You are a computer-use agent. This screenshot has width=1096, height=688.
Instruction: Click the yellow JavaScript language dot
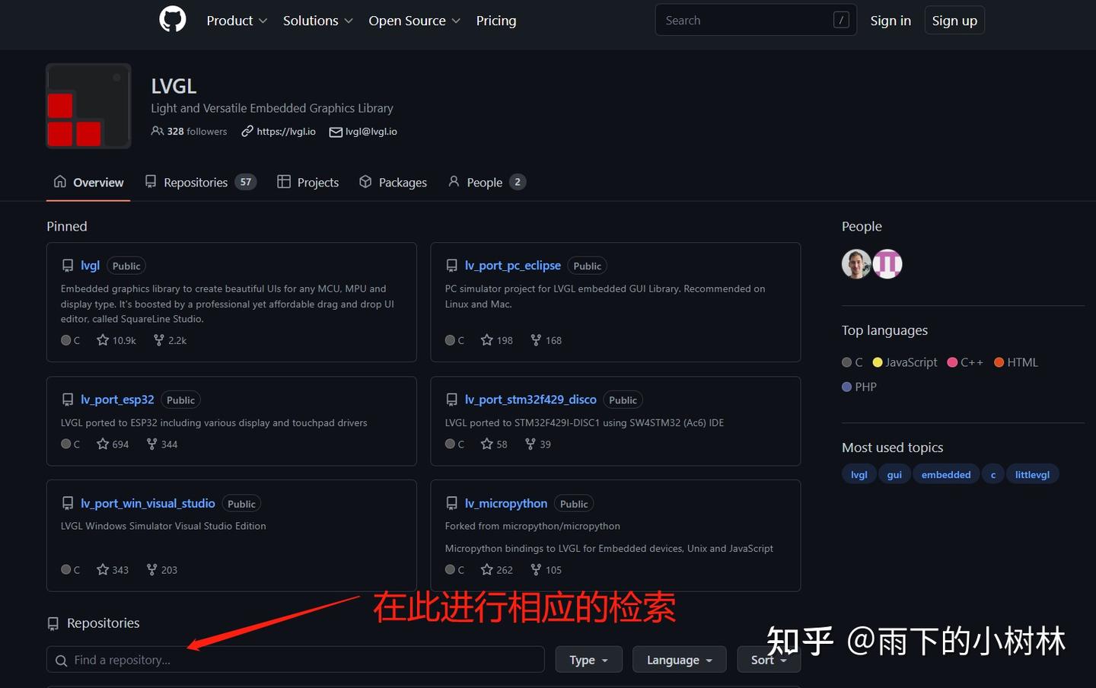[x=877, y=362]
